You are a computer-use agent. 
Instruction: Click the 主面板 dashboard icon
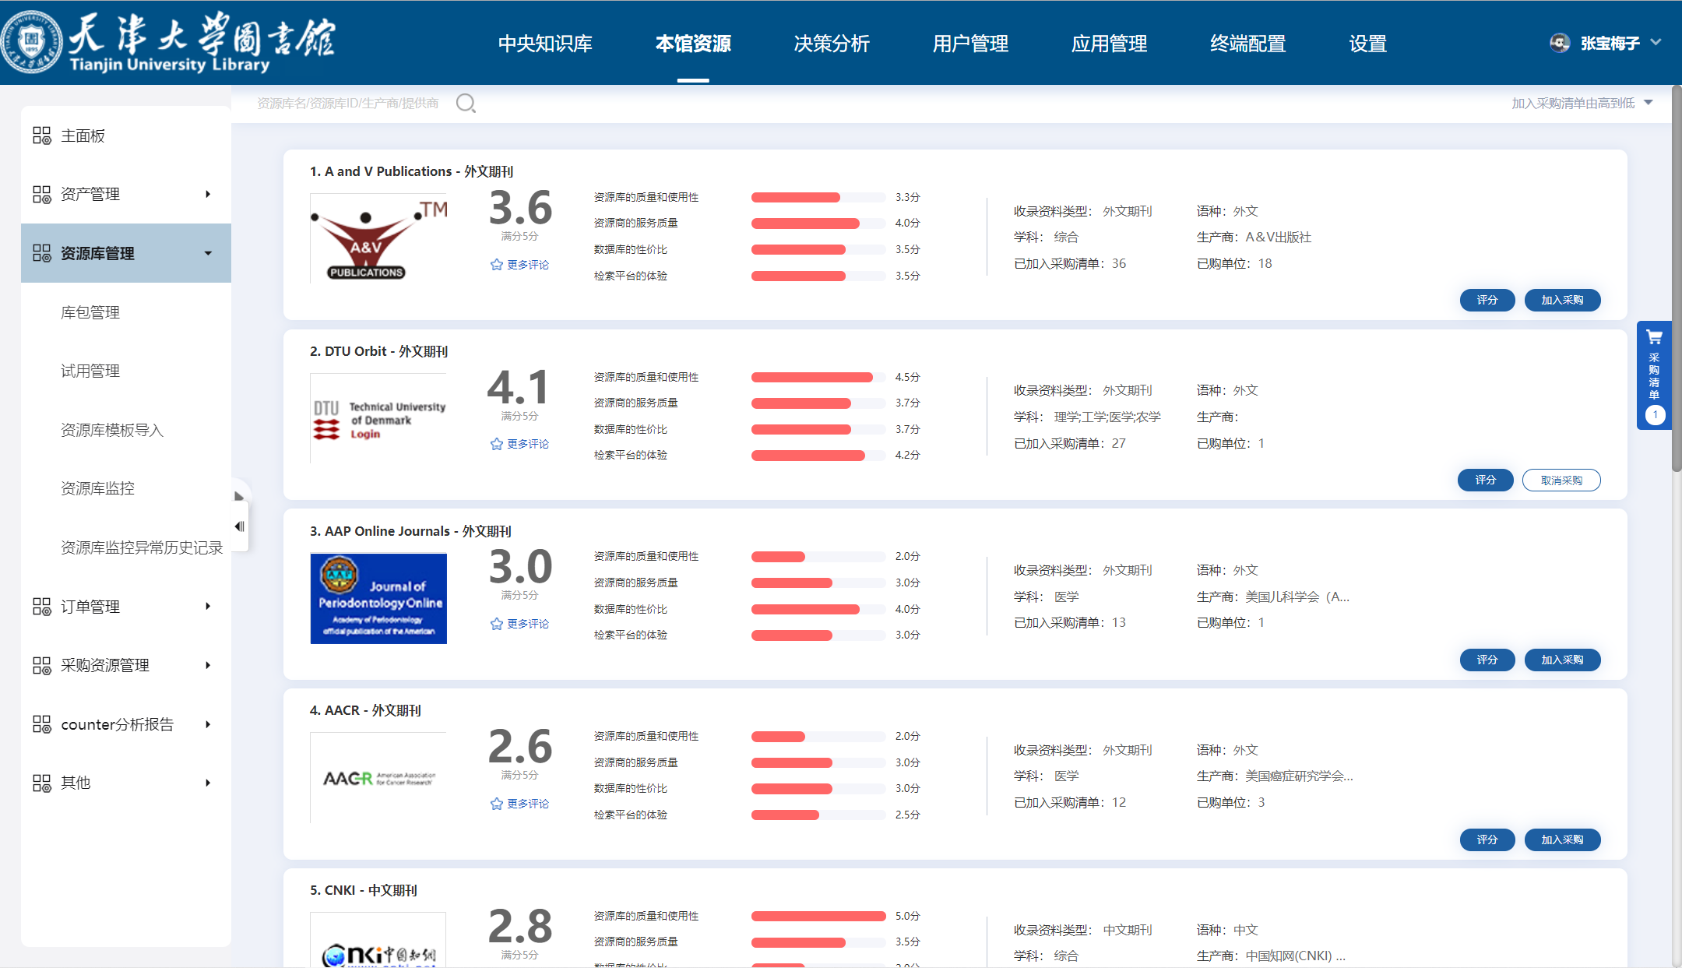click(41, 136)
